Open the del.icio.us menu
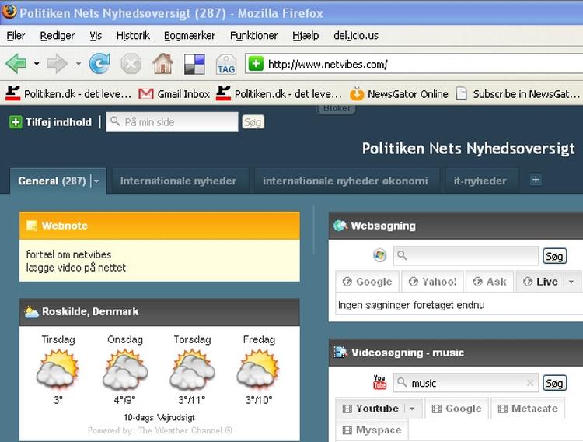 tap(356, 36)
